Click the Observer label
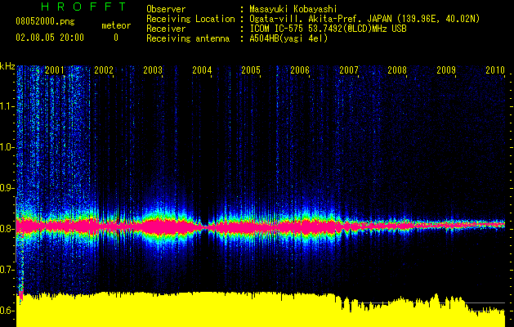The width and height of the screenshot is (514, 327). (x=166, y=9)
